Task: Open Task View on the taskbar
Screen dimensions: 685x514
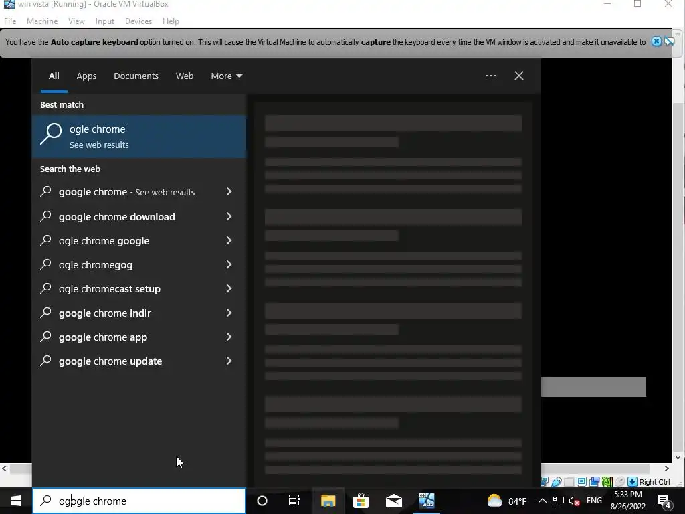Action: click(294, 501)
